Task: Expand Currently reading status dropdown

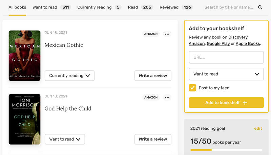Action: coord(69,76)
